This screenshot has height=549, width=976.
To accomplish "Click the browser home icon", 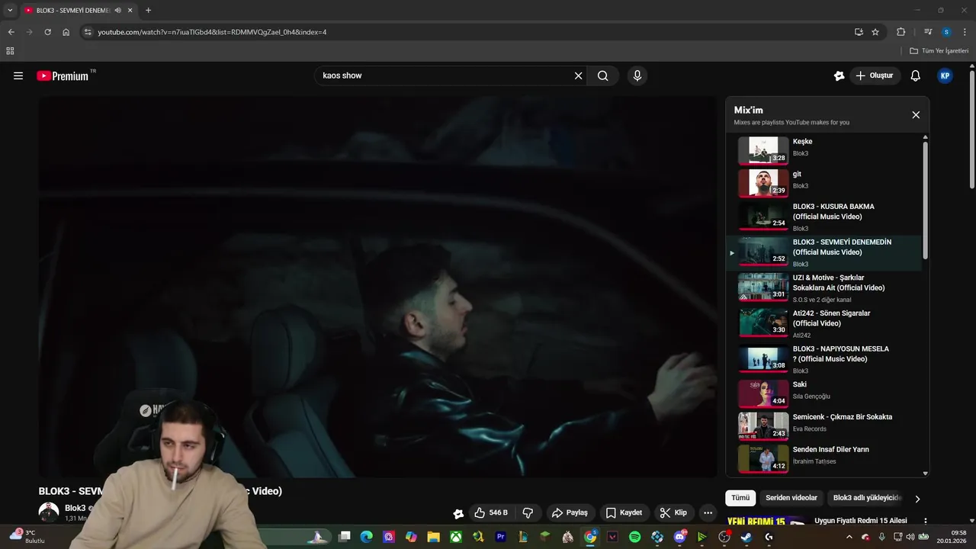I will 66,32.
